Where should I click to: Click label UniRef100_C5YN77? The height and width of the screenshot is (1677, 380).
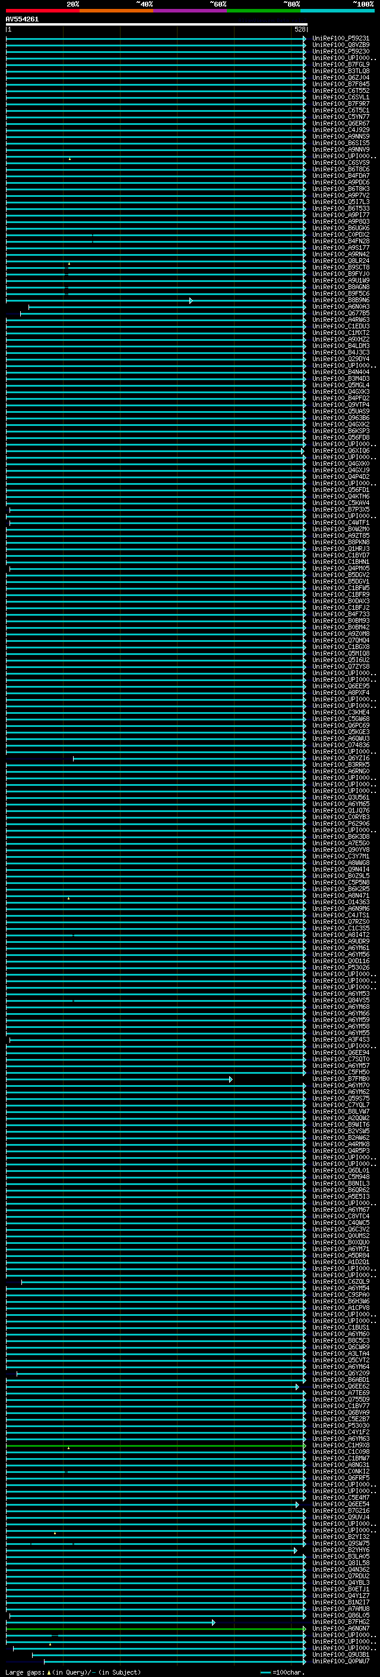(340, 117)
